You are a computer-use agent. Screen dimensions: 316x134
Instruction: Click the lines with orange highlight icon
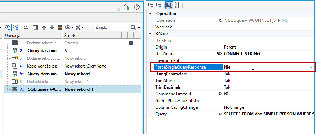click(60, 27)
